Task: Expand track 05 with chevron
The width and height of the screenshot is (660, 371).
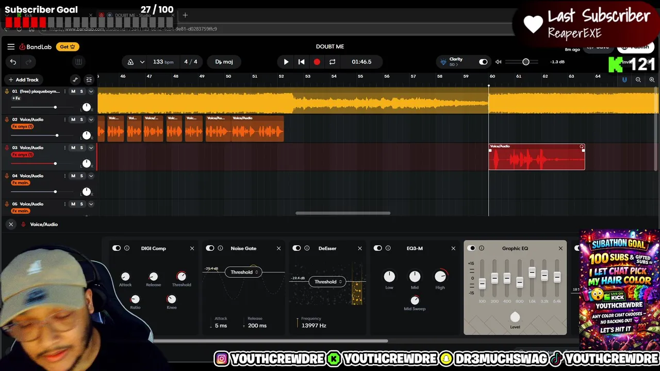Action: [x=91, y=204]
